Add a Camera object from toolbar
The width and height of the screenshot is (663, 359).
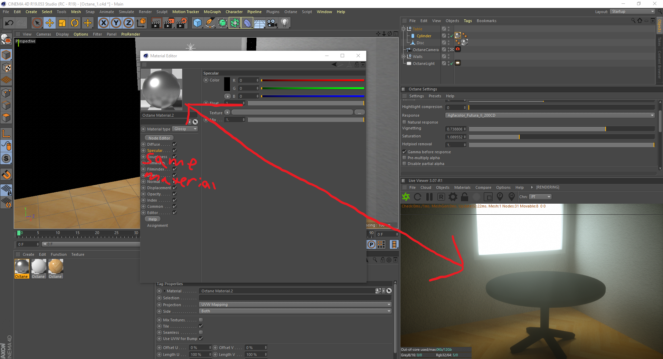click(272, 23)
